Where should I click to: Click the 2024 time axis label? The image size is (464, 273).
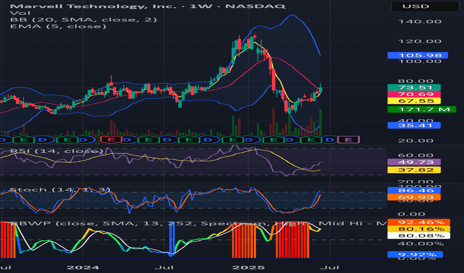[83, 268]
